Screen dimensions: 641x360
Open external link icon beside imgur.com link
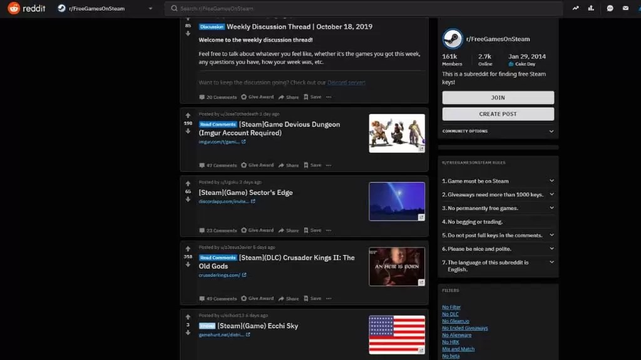click(244, 142)
